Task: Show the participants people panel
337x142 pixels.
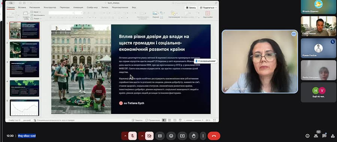Action: tap(316, 136)
